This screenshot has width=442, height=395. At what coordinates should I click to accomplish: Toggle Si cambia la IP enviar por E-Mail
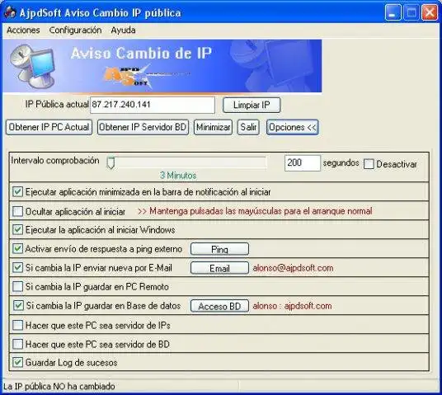[17, 267]
